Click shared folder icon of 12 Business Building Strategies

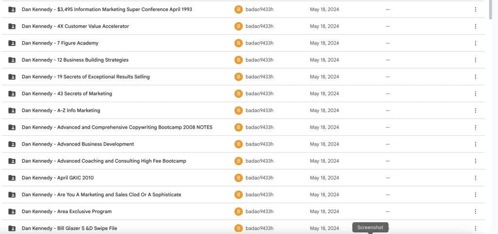click(x=12, y=60)
